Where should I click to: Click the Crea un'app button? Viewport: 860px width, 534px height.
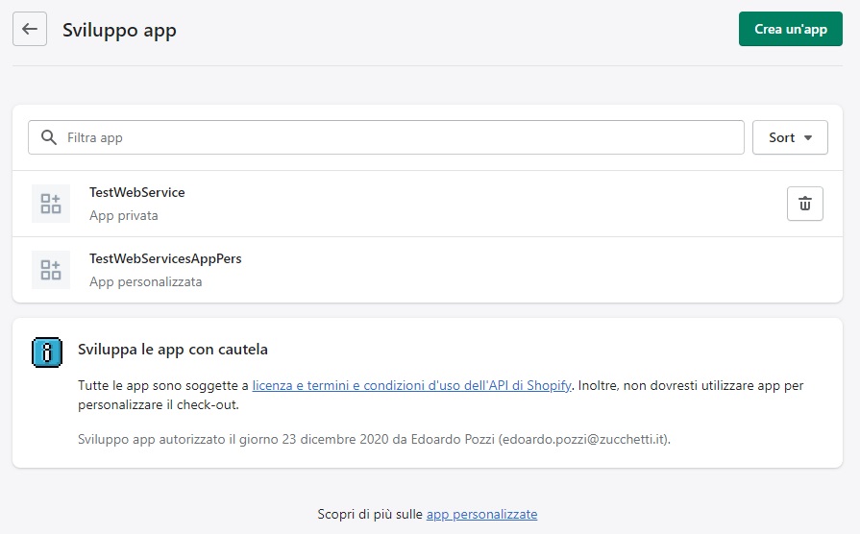click(791, 29)
